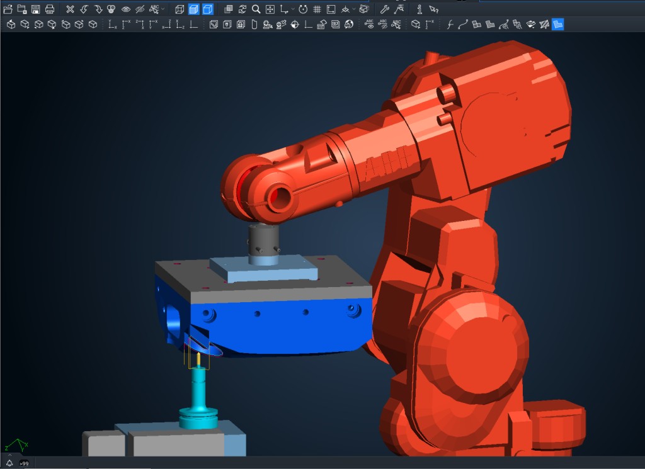Click the undo arrow icon
Screen dimensions: 645x469
click(x=84, y=9)
